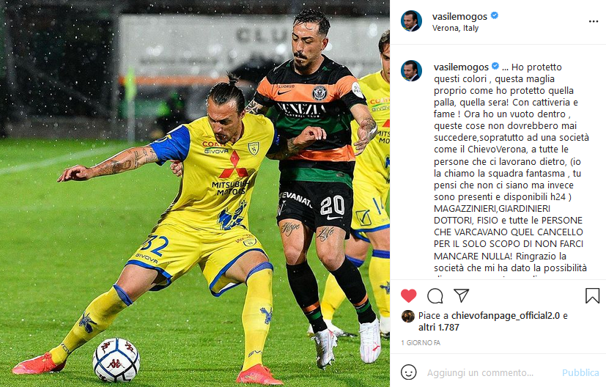606x387 pixels.
Task: View the altri 1.787 likes list
Action: point(439,327)
